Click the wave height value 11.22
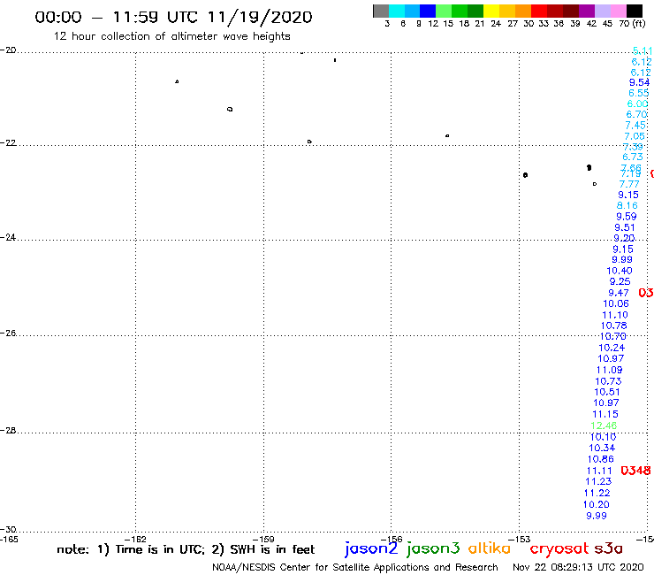 point(597,493)
